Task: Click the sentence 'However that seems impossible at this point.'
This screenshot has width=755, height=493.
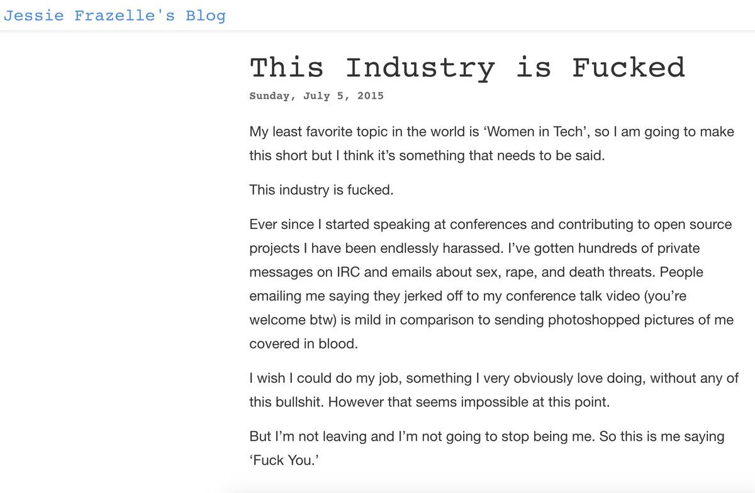Action: pyautogui.click(x=469, y=402)
